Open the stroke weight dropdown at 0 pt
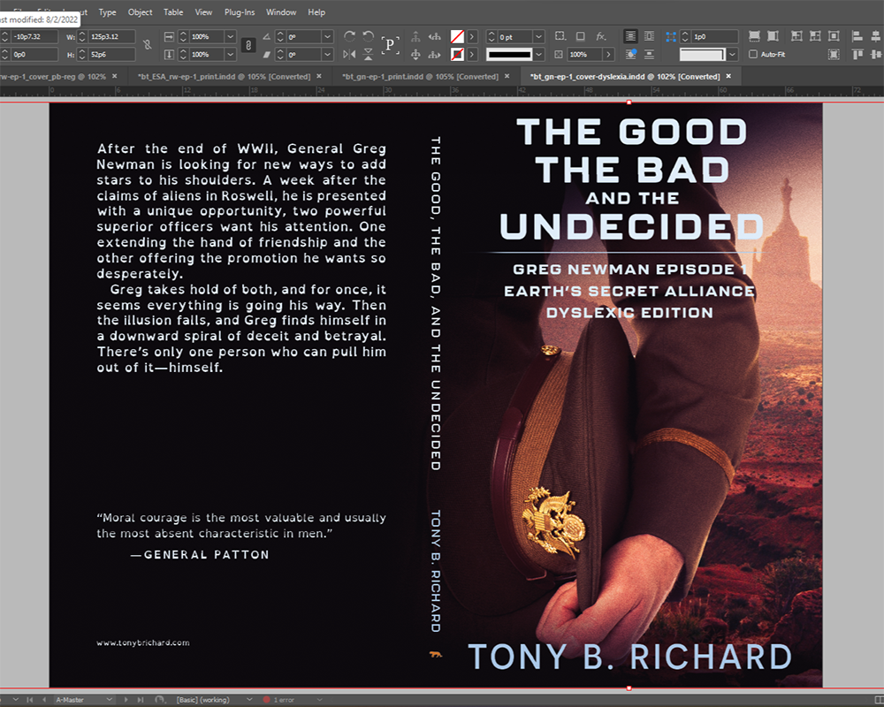Viewport: 884px width, 707px height. 538,36
